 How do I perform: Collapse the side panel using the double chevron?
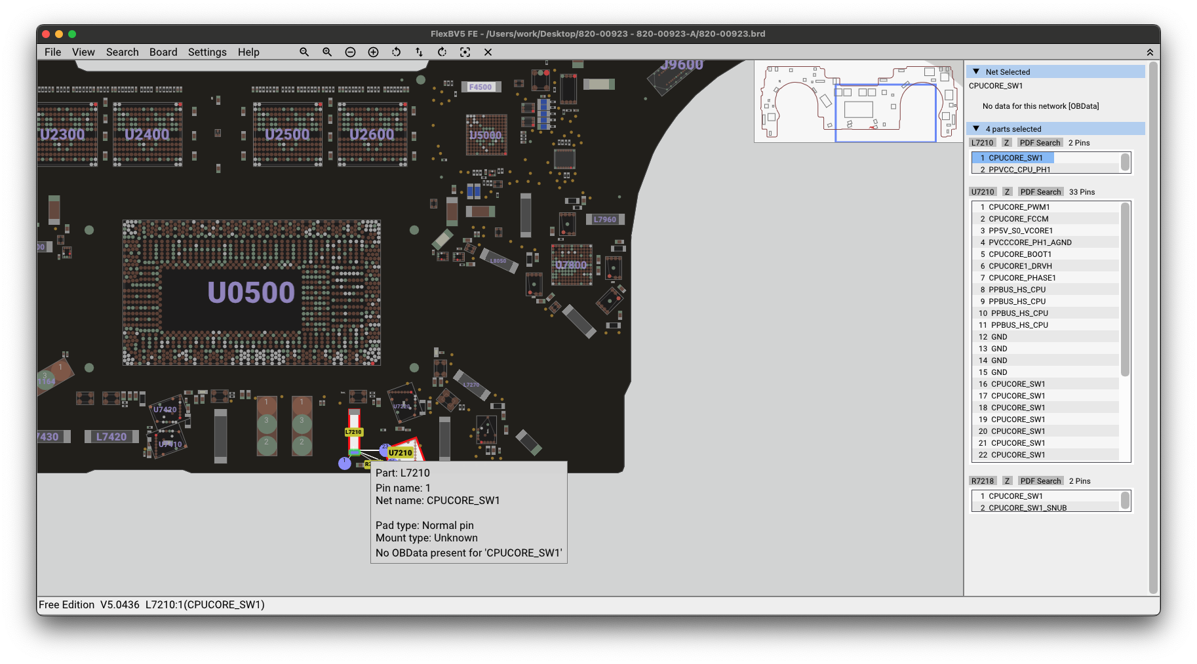coord(1150,52)
